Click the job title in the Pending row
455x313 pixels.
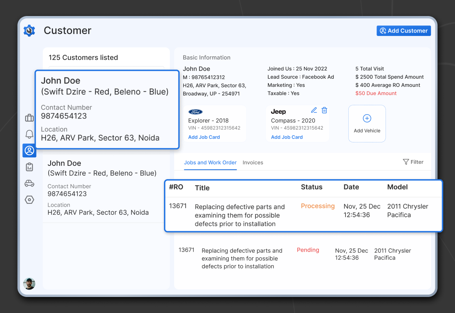point(242,259)
